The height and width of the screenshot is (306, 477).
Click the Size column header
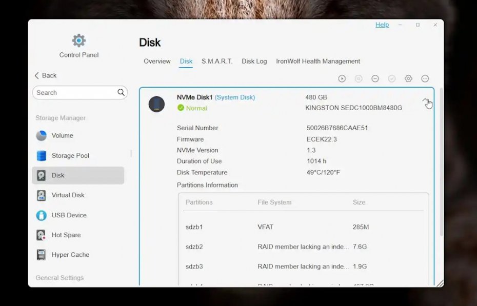(x=359, y=202)
